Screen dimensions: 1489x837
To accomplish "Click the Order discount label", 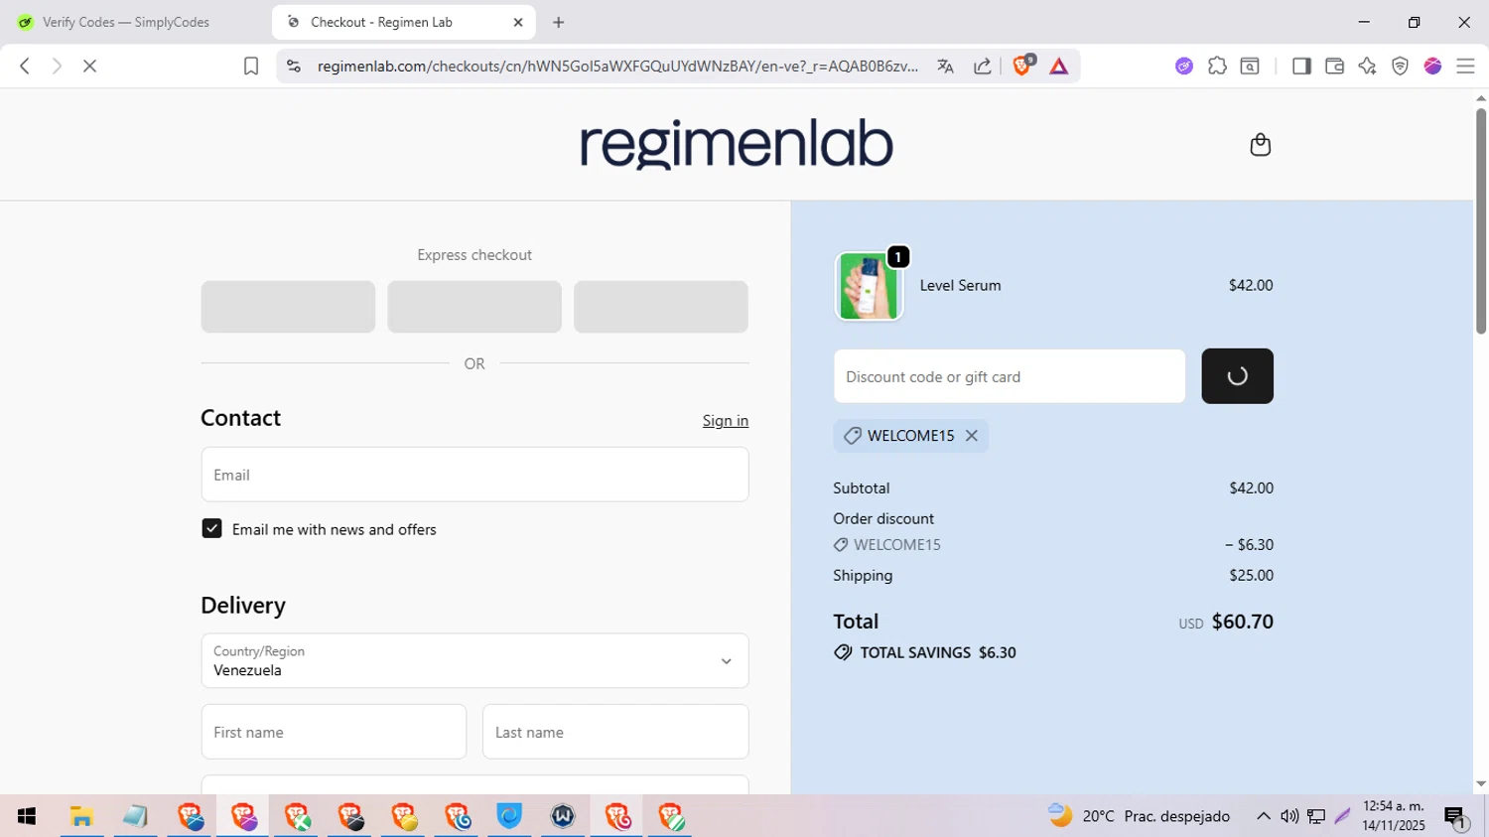I will coord(883,518).
